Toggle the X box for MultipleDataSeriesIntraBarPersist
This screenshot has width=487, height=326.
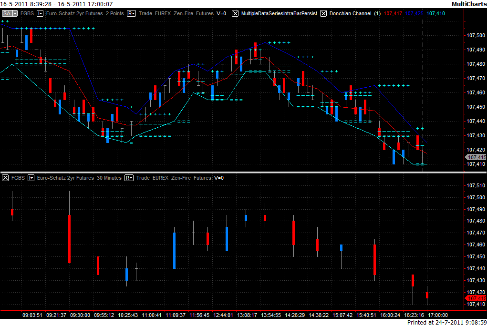click(235, 14)
